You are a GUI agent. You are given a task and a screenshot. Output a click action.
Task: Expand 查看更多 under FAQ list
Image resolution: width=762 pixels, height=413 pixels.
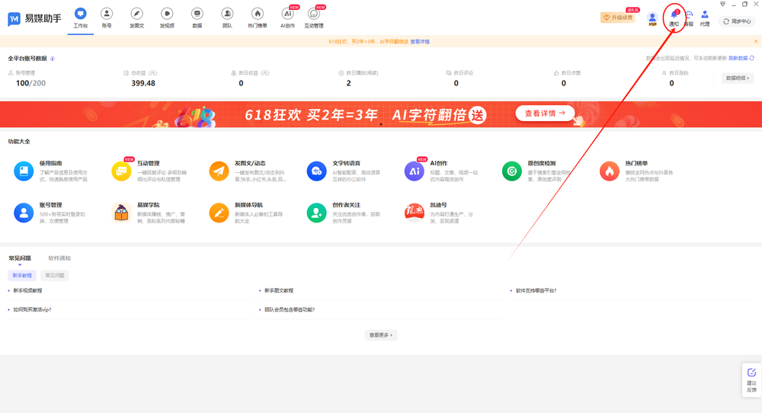tap(380, 335)
